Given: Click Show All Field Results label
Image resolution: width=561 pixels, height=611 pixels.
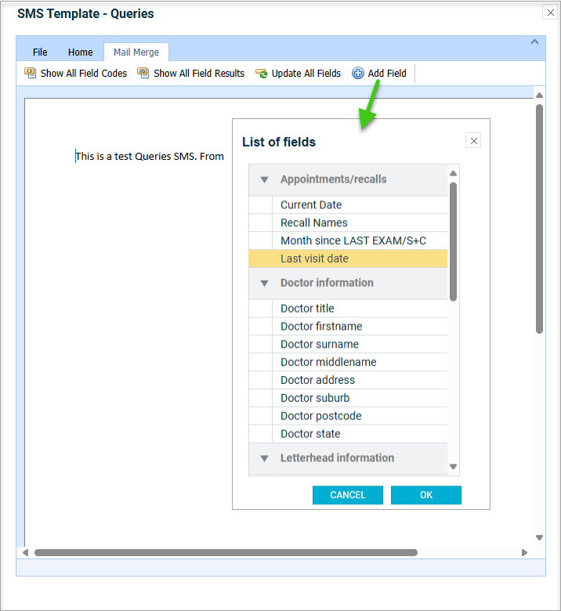Looking at the screenshot, I should [199, 74].
